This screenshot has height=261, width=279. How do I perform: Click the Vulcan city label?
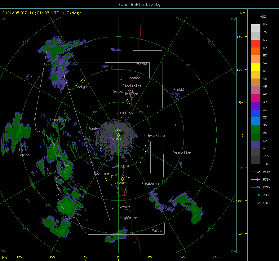tap(157, 231)
